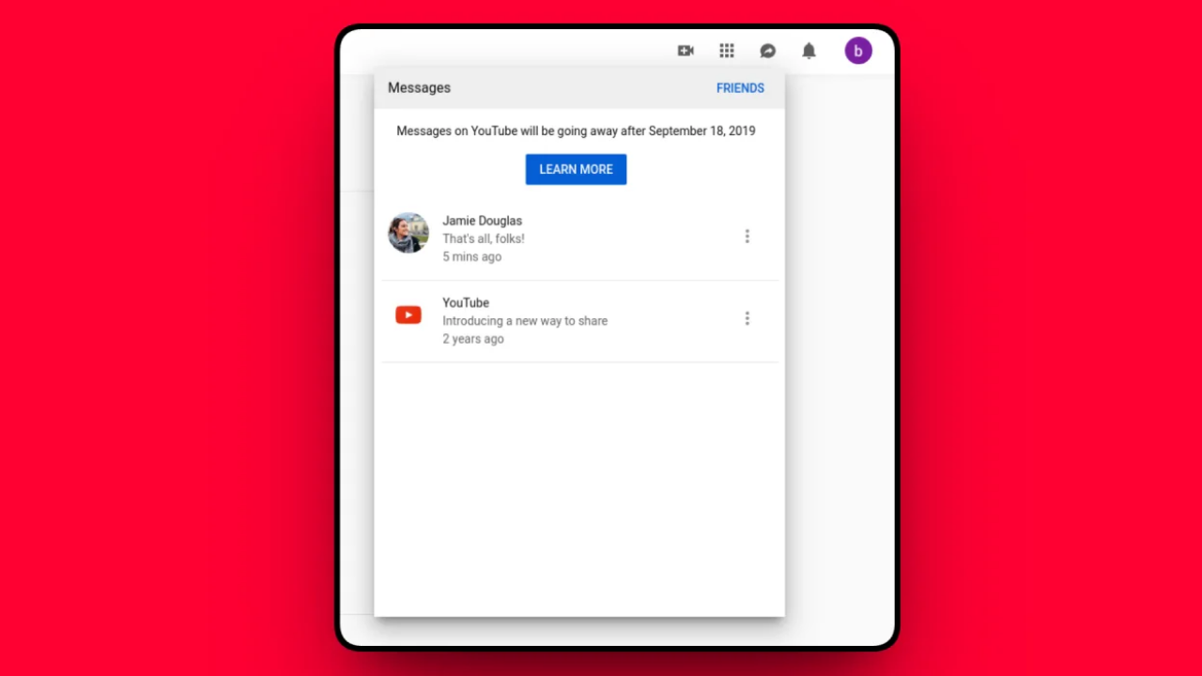Viewport: 1202px width, 676px height.
Task: Open Jamie Douglas profile picture
Action: coord(408,233)
